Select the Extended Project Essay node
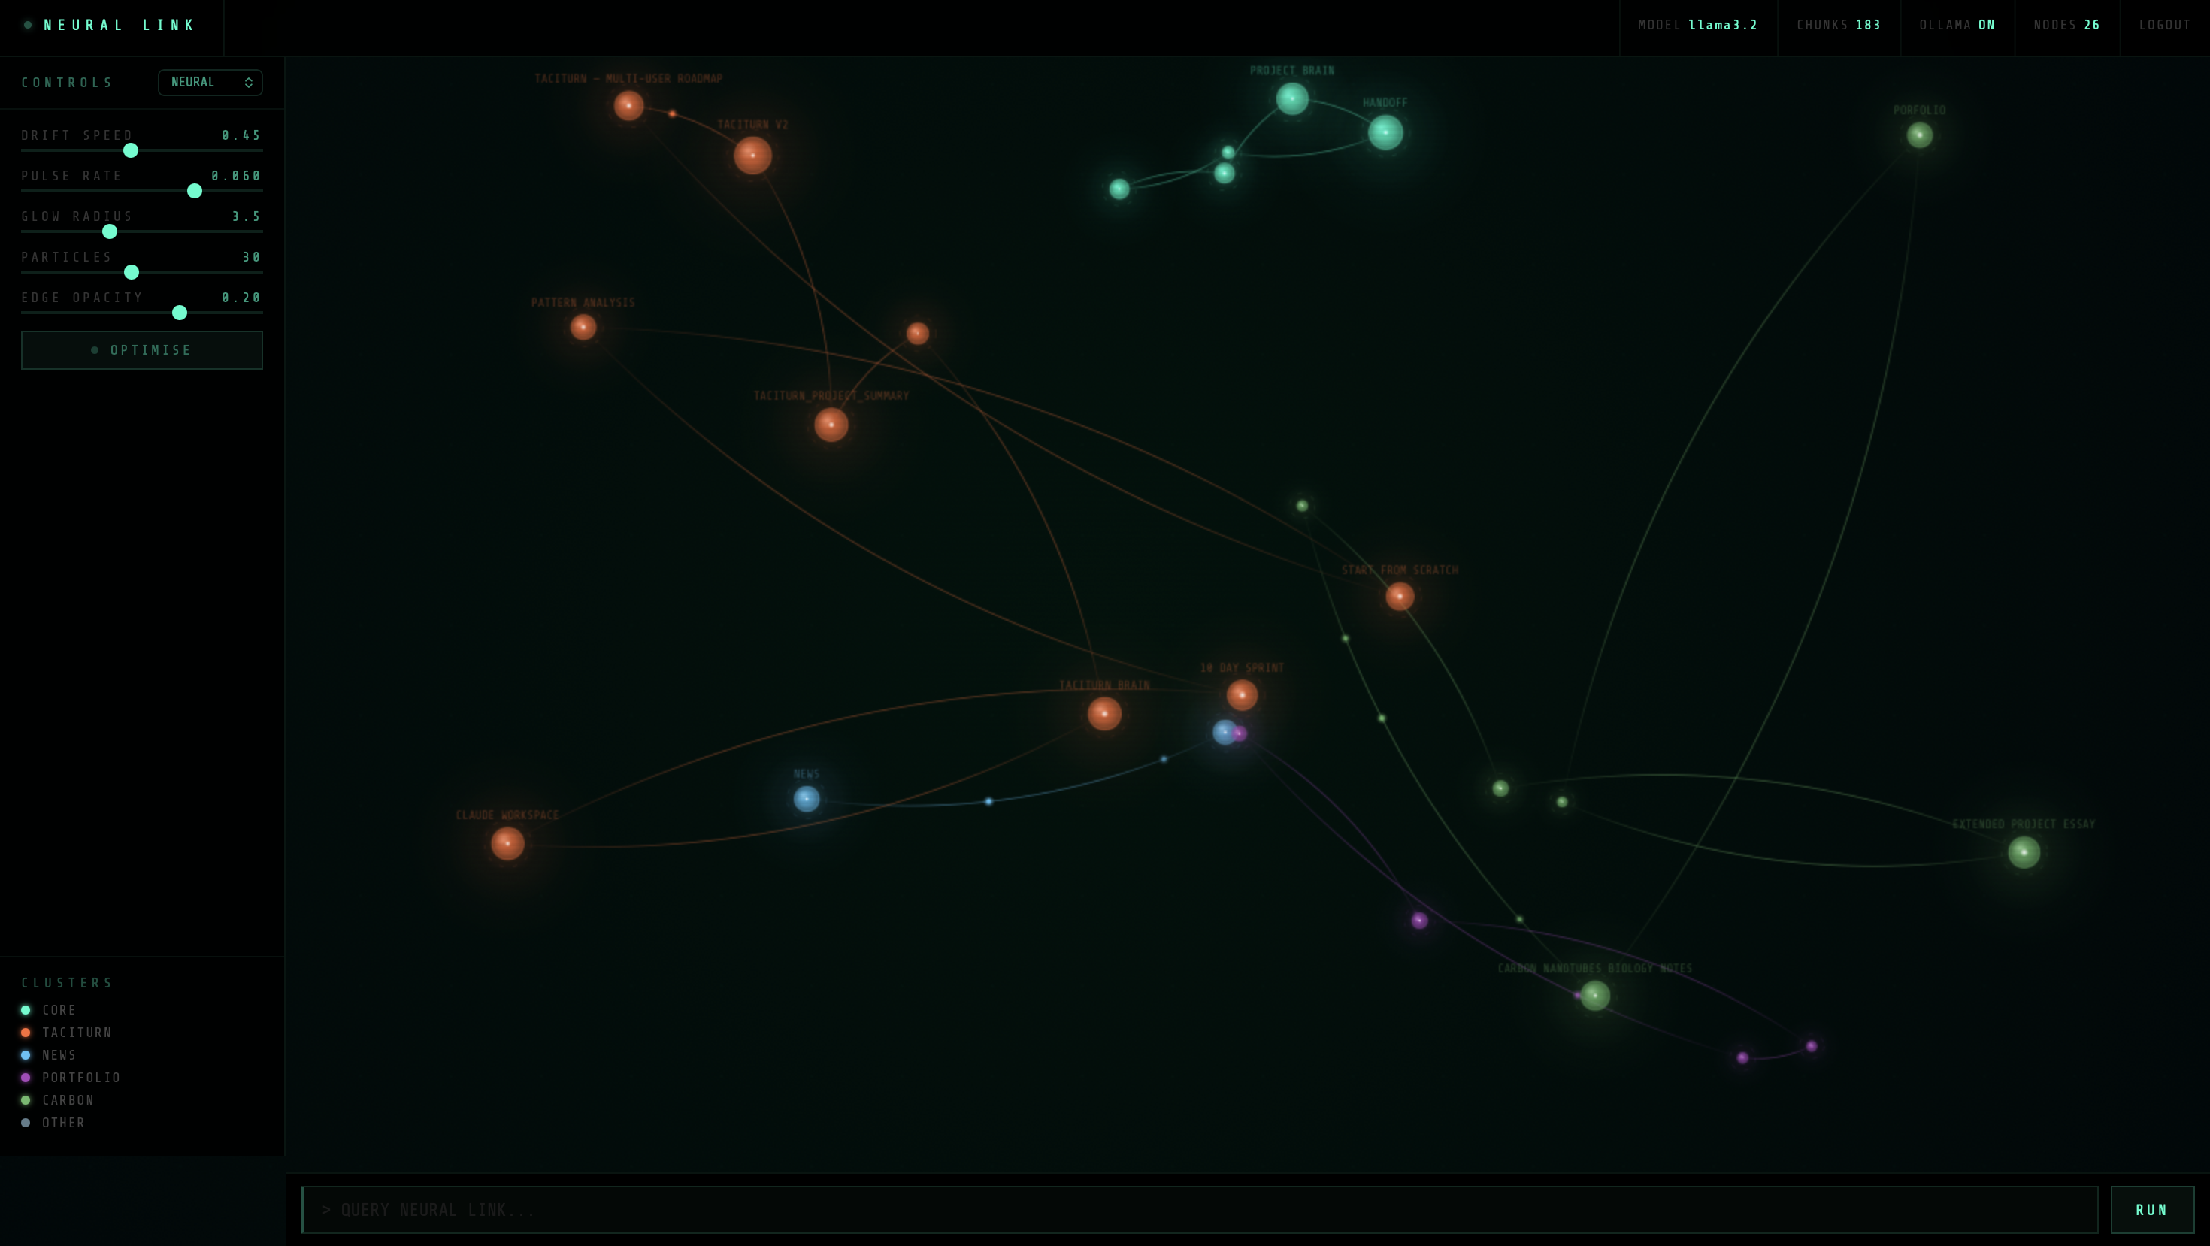The width and height of the screenshot is (2210, 1246). (2024, 851)
